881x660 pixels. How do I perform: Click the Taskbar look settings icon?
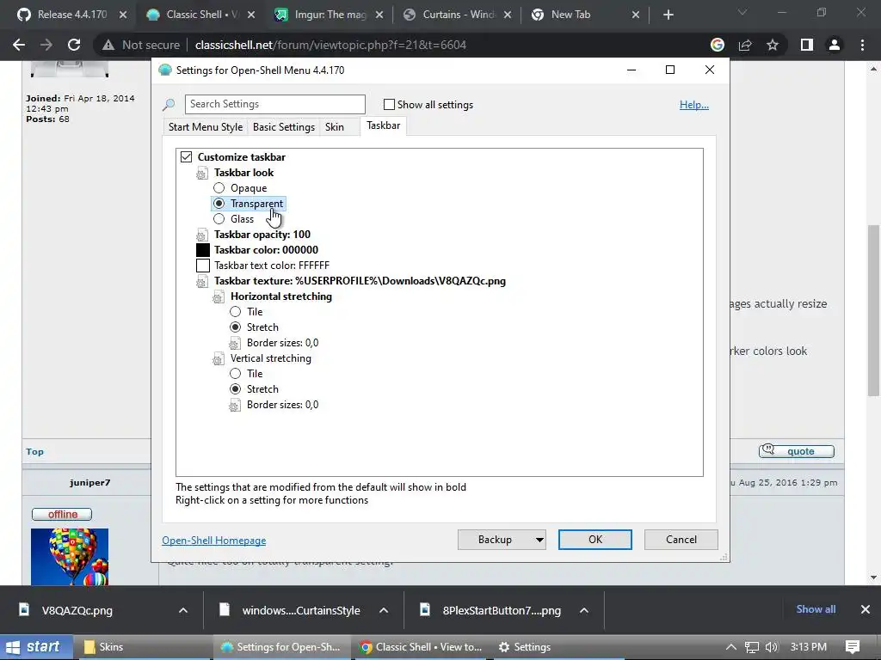pyautogui.click(x=201, y=173)
